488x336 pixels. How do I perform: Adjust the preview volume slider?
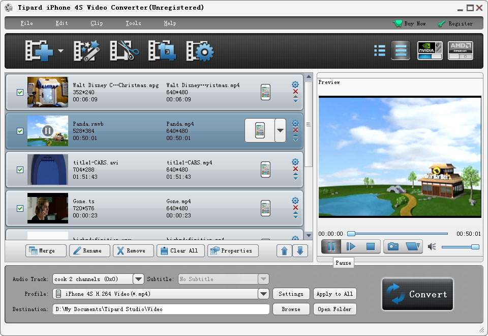click(461, 247)
